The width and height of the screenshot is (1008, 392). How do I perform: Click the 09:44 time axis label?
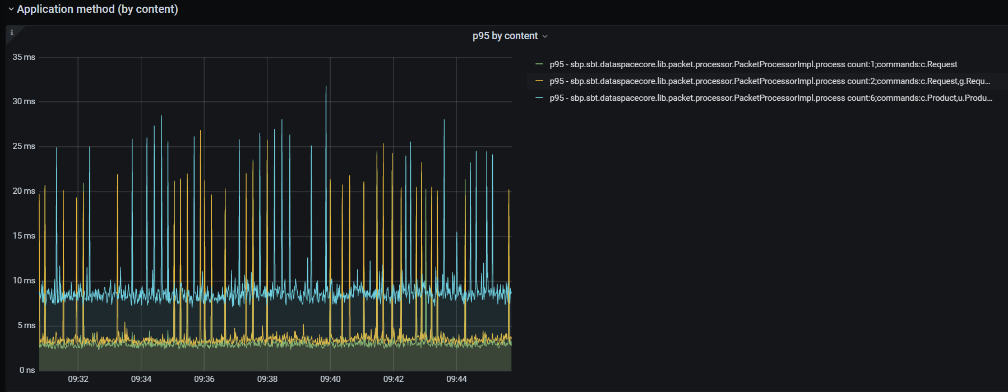456,379
